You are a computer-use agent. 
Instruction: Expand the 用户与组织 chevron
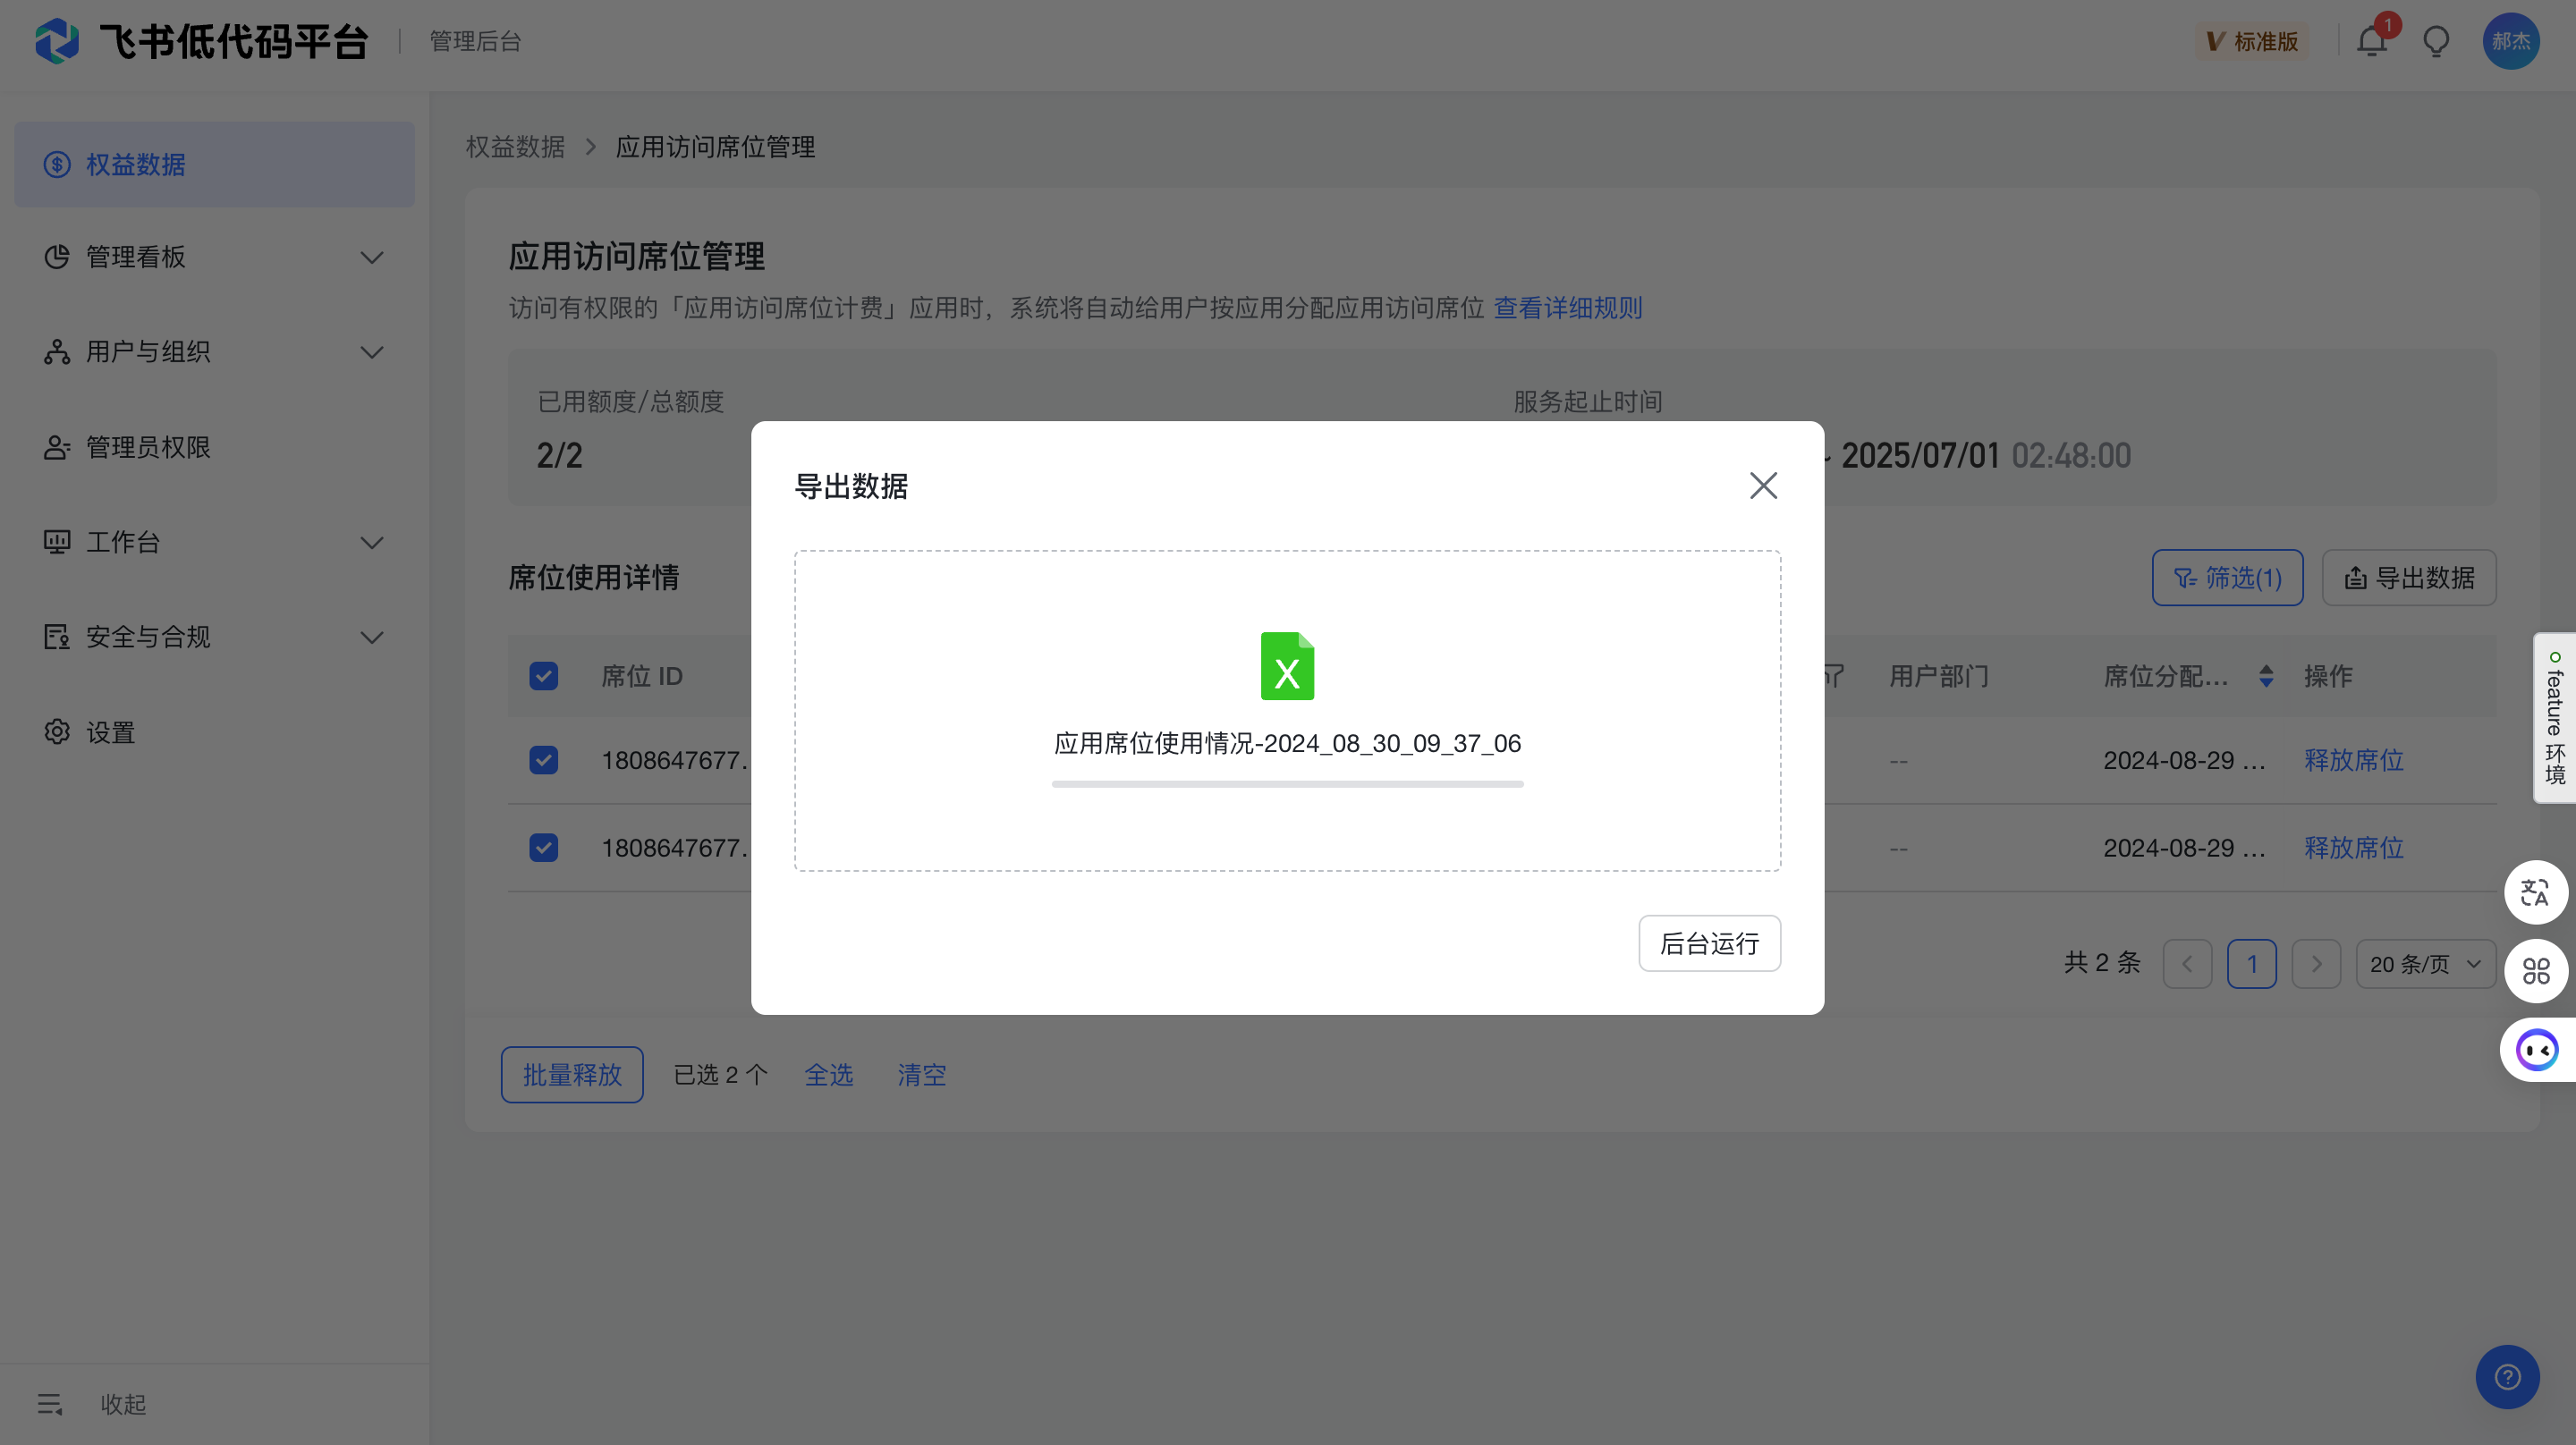click(372, 352)
